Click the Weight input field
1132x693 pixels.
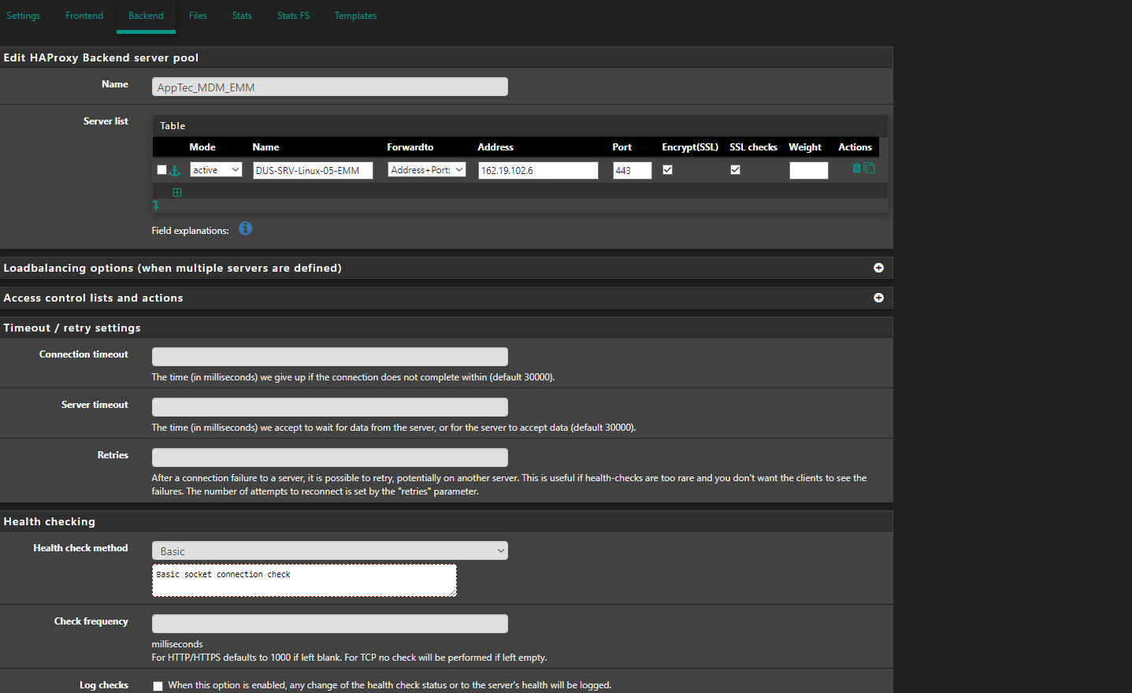pos(809,170)
